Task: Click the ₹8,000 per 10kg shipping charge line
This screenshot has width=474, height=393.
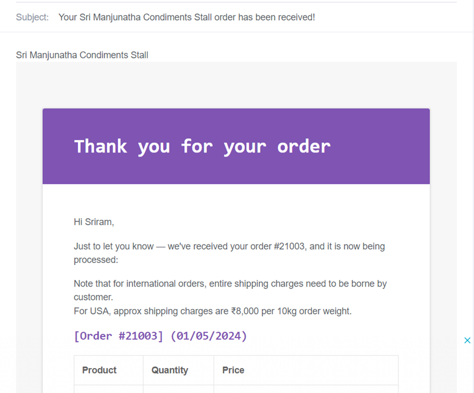Action: [213, 311]
